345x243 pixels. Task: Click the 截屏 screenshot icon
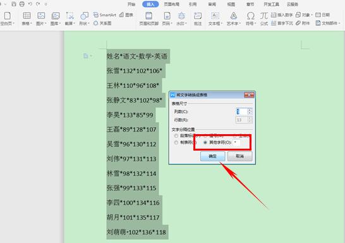click(x=70, y=16)
